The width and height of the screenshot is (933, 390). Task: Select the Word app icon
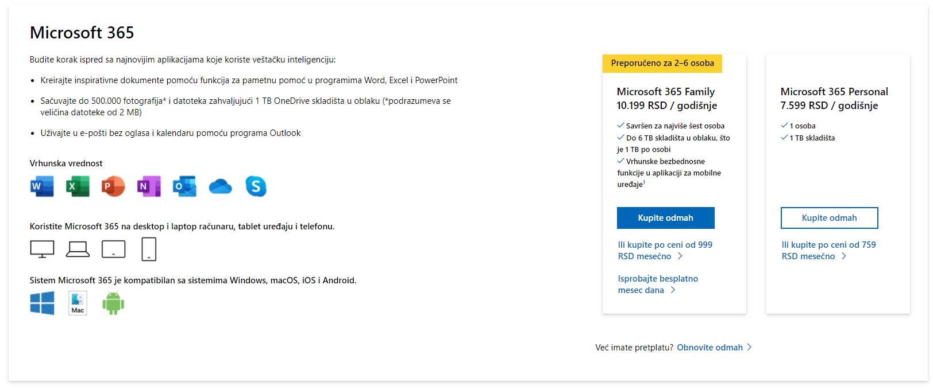[x=41, y=186]
